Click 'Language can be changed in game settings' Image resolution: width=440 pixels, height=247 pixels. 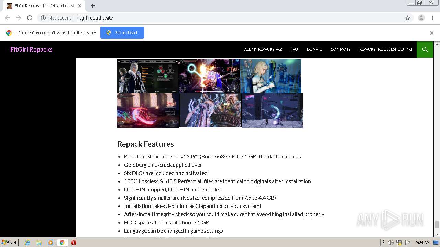pyautogui.click(x=174, y=231)
